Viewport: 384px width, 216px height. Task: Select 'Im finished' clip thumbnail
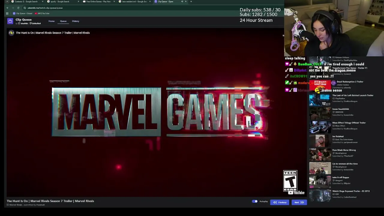(320, 141)
